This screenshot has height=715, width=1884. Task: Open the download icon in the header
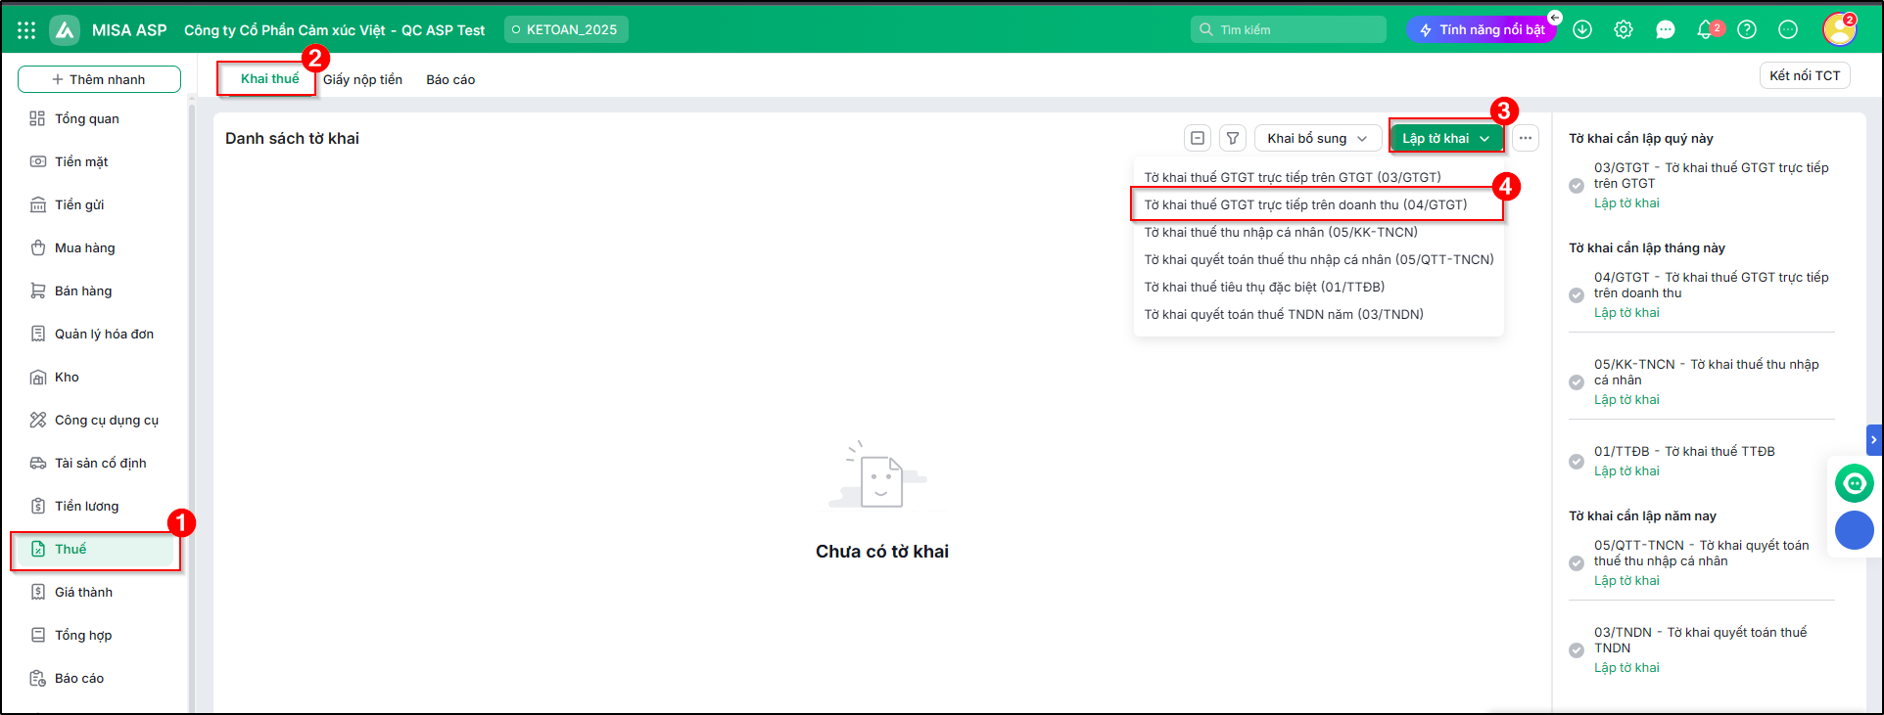[x=1582, y=30]
